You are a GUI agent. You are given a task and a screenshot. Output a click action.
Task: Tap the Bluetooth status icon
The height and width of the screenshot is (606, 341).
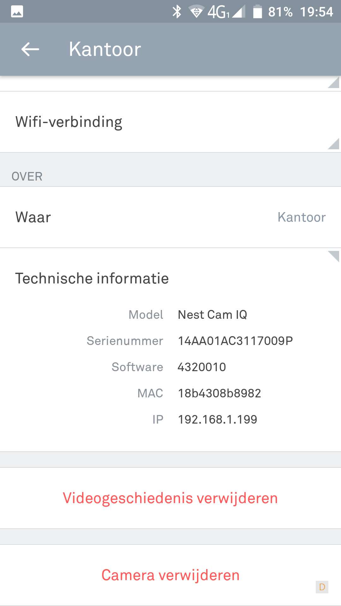(x=177, y=12)
